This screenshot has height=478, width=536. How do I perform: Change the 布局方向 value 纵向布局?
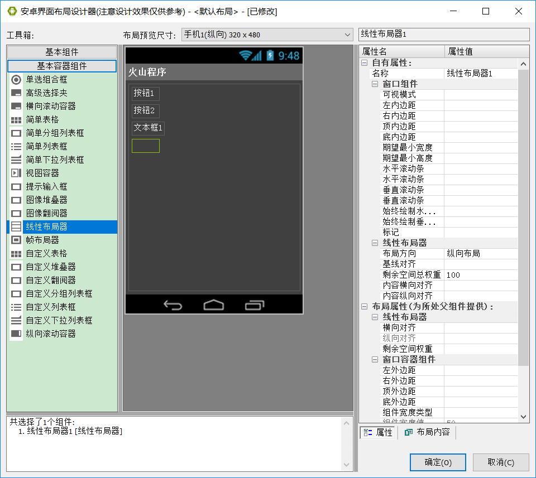(x=481, y=254)
